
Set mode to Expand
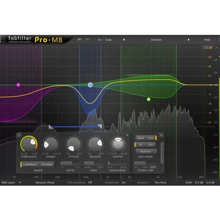click(47, 165)
